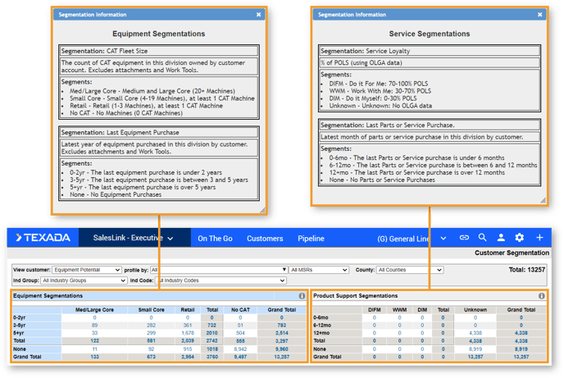Click the Texada logo
The width and height of the screenshot is (564, 378).
click(x=43, y=238)
